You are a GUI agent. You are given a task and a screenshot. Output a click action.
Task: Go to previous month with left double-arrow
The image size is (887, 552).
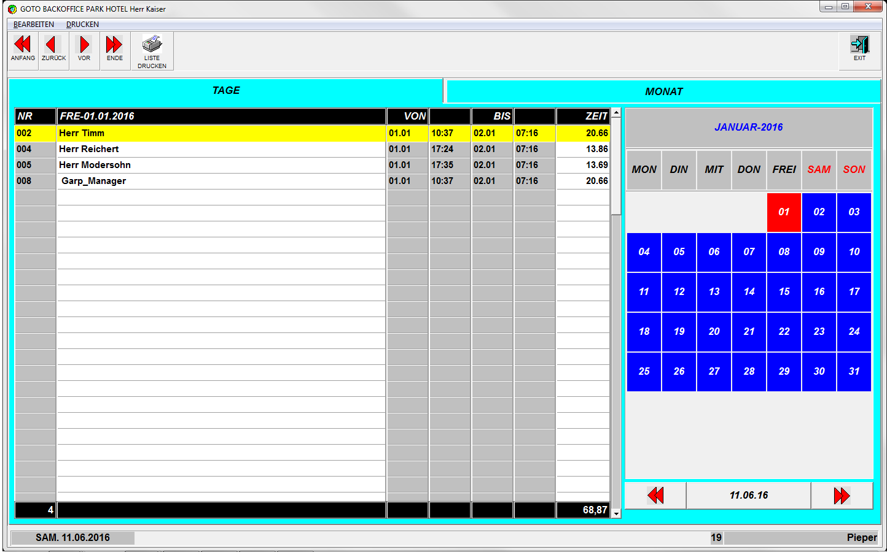[655, 496]
